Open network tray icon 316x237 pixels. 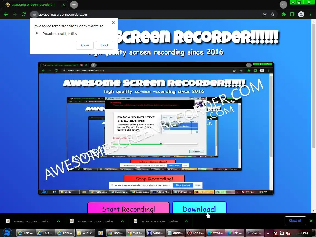point(281,233)
